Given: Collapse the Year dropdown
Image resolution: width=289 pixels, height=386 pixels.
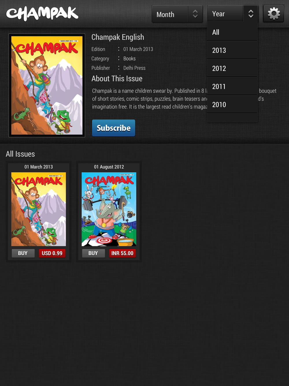Looking at the screenshot, I should [x=232, y=14].
